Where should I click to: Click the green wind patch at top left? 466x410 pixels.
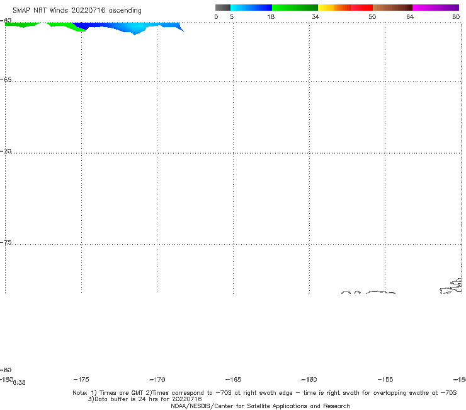(21, 25)
